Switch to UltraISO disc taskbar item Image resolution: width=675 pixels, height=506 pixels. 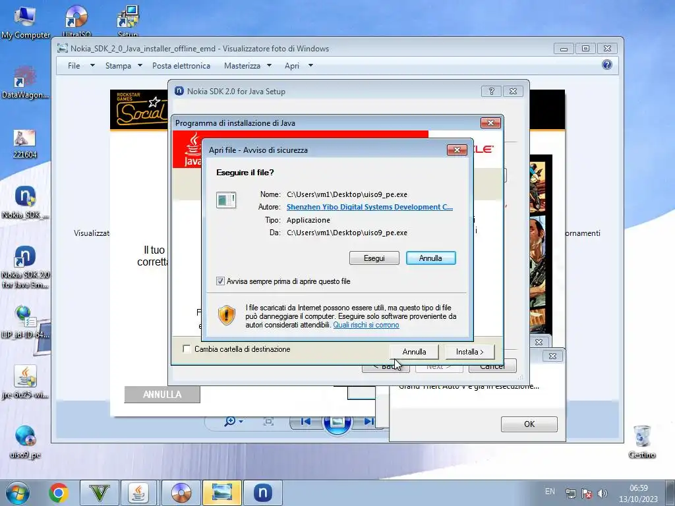click(x=181, y=493)
